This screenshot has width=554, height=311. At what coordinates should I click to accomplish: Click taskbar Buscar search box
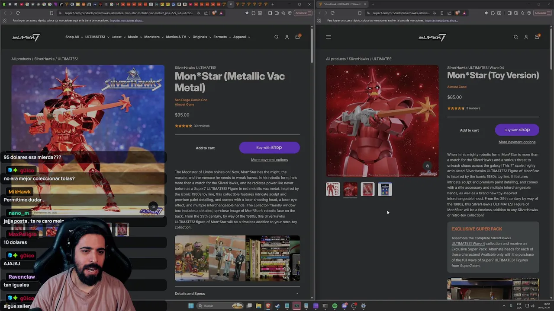click(x=220, y=306)
